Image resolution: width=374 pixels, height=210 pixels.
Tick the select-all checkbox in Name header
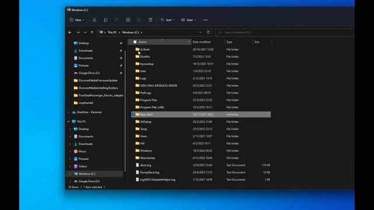135,42
